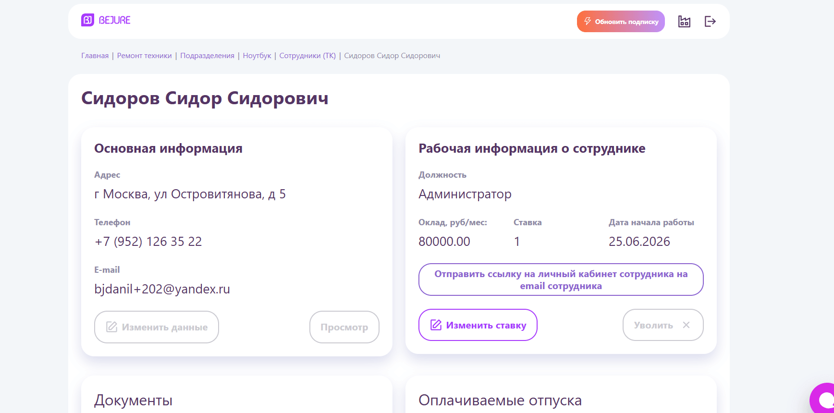Click Рабочая информация о сотруднике heading
This screenshot has height=413, width=834.
(532, 148)
